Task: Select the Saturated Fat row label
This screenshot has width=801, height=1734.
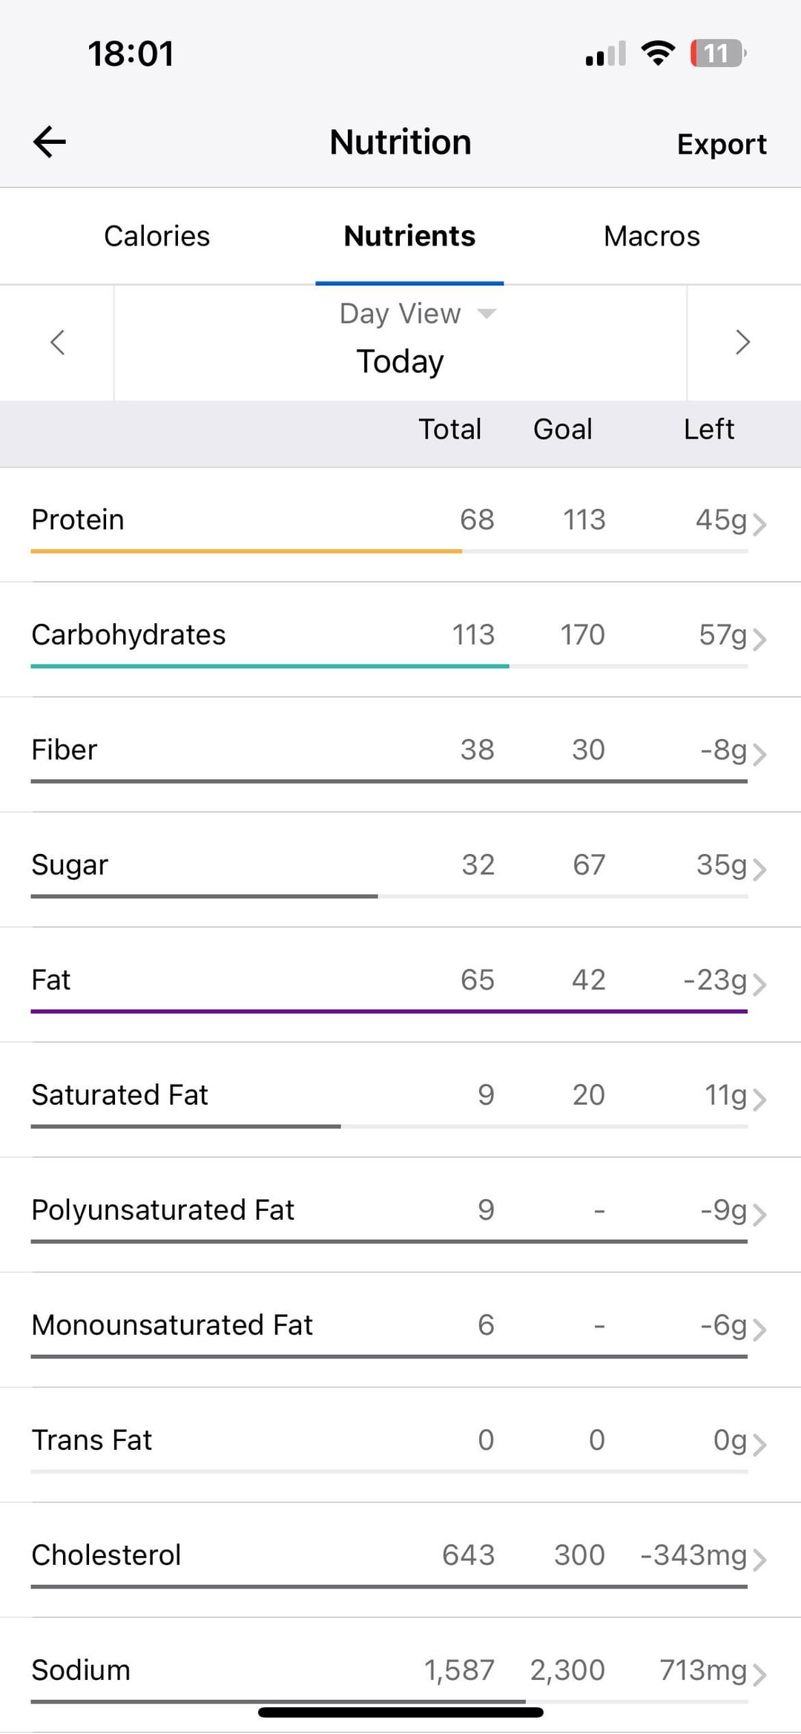Action: 119,1094
